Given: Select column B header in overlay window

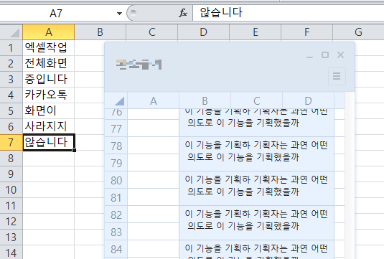Looking at the screenshot, I should coord(205,100).
